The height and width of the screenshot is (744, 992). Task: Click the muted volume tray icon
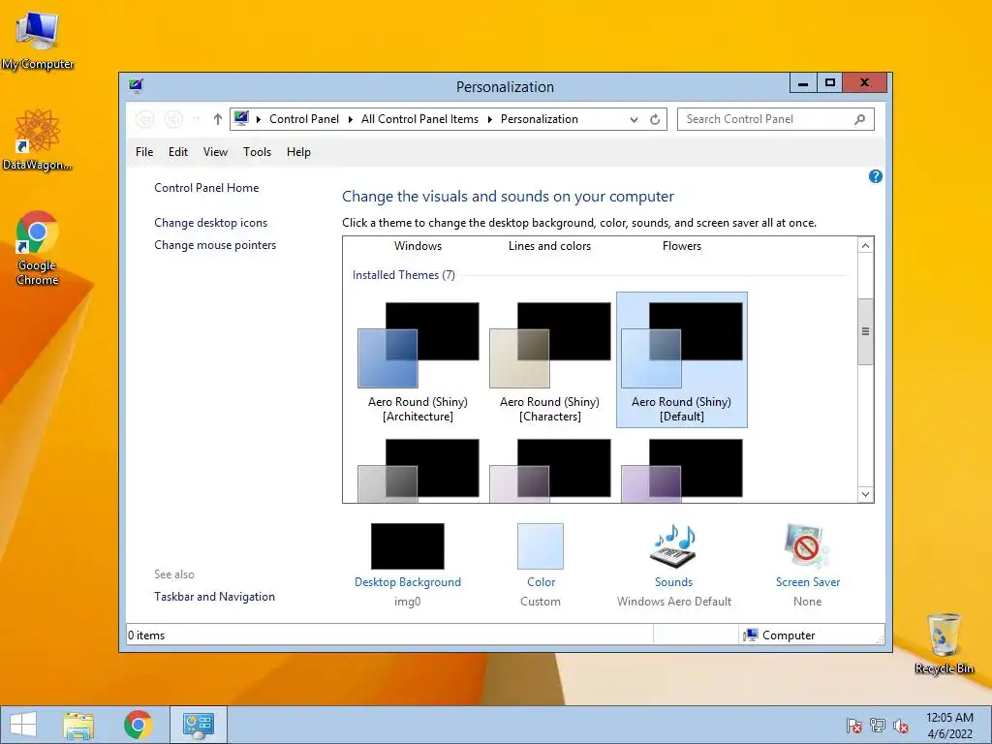pos(901,726)
